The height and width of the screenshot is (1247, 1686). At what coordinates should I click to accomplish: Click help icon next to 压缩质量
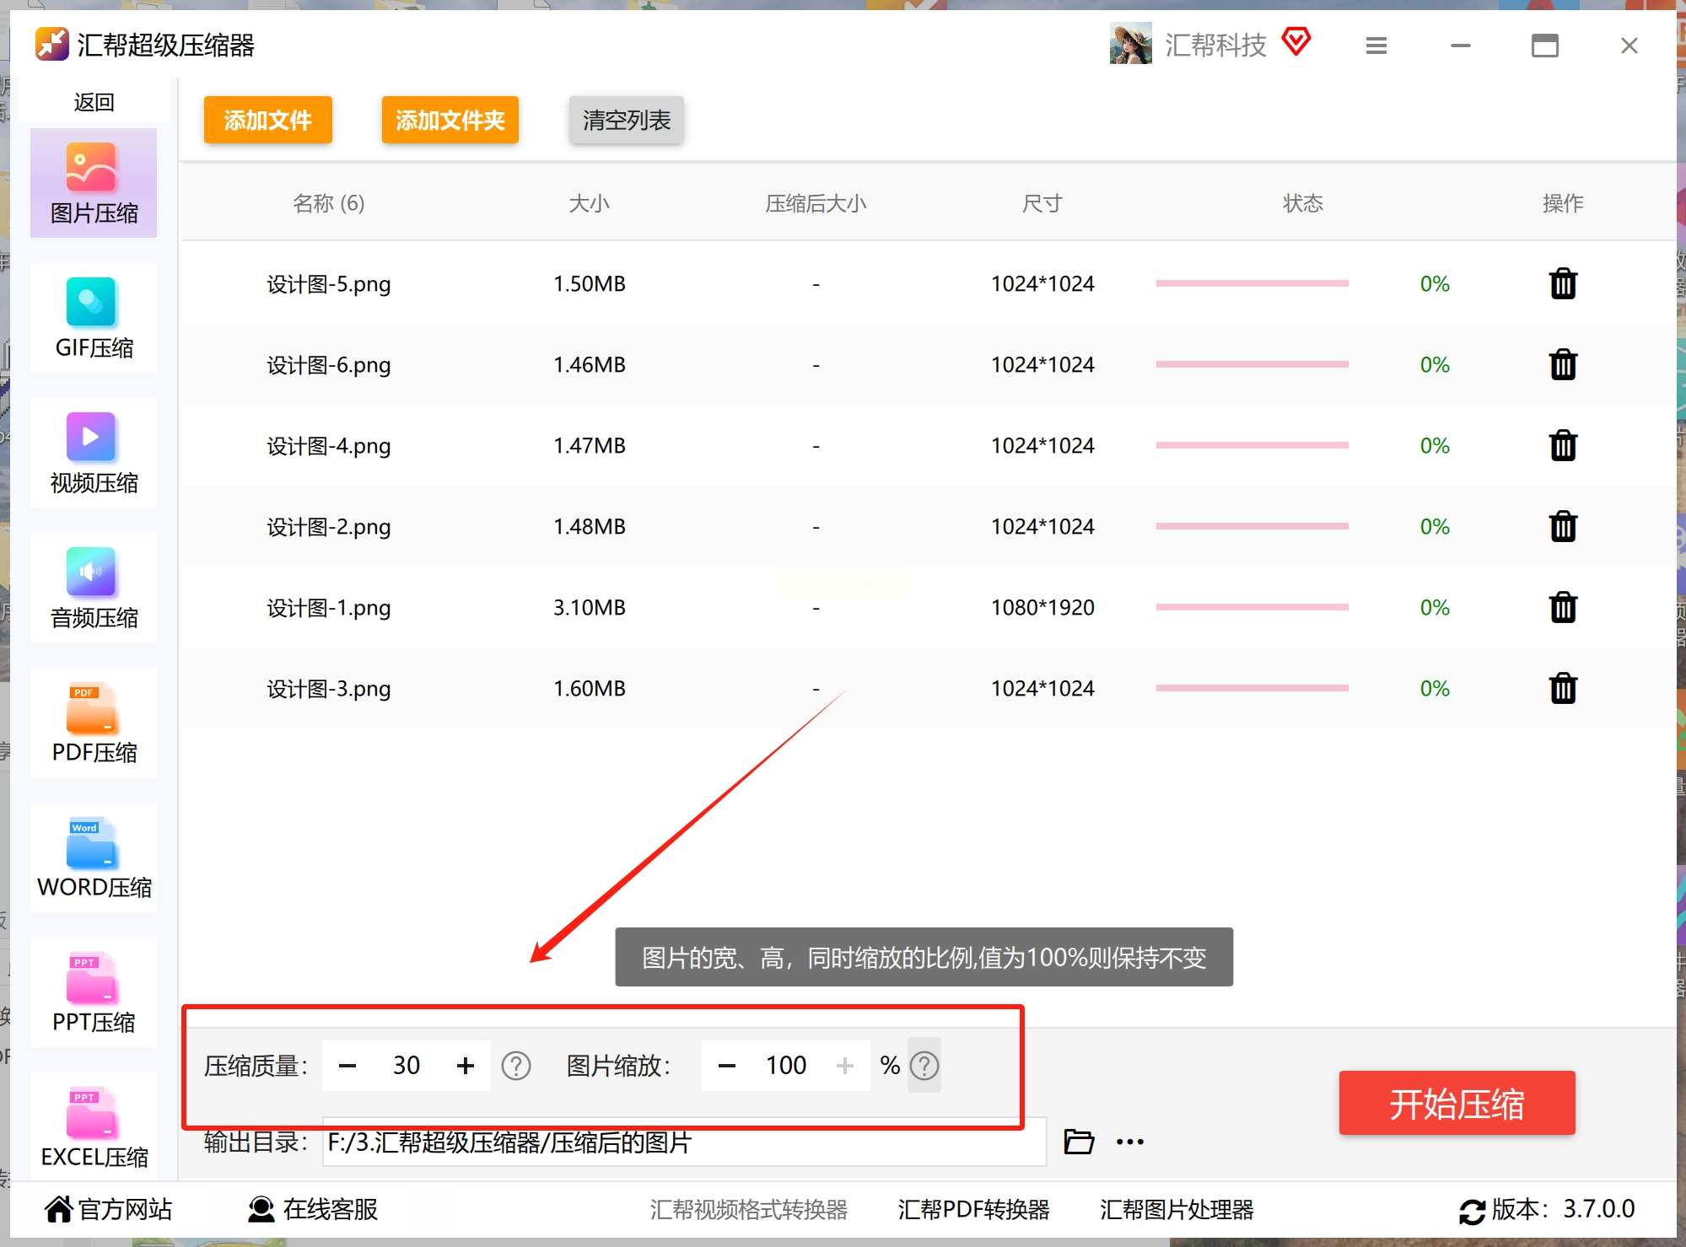[x=515, y=1066]
